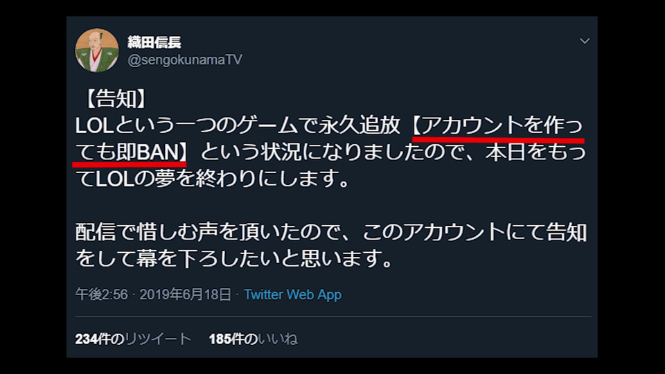Click the いいね label next to 185件
Viewport: 665px width, 374px height.
click(278, 339)
